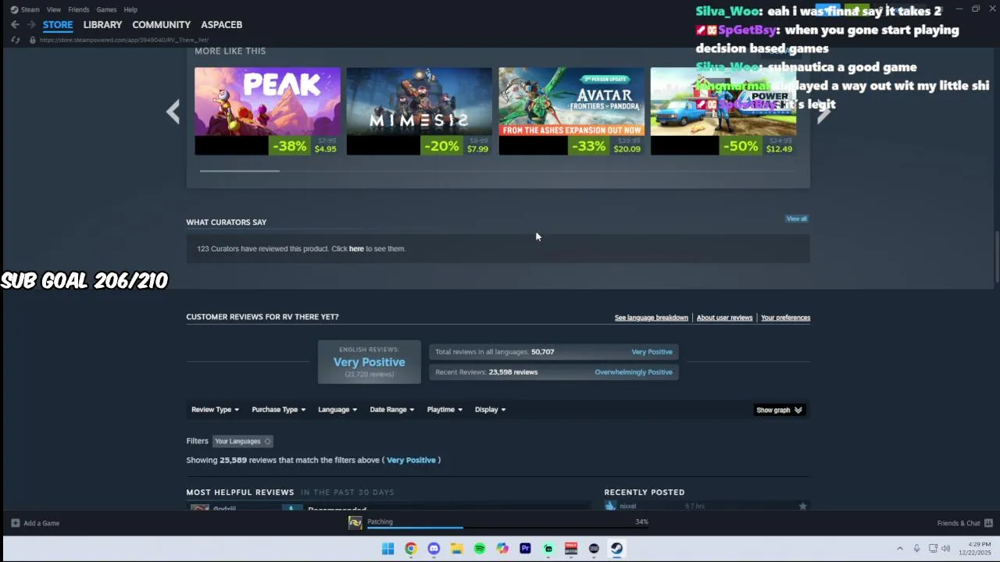Viewport: 1000px width, 562px height.
Task: Switch to the COMMUNITY tab
Action: tap(161, 25)
